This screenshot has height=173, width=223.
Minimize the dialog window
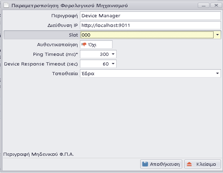pos(204,6)
